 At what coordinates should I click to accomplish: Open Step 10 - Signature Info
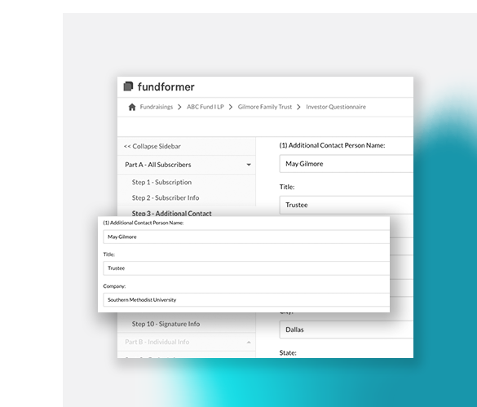point(166,324)
